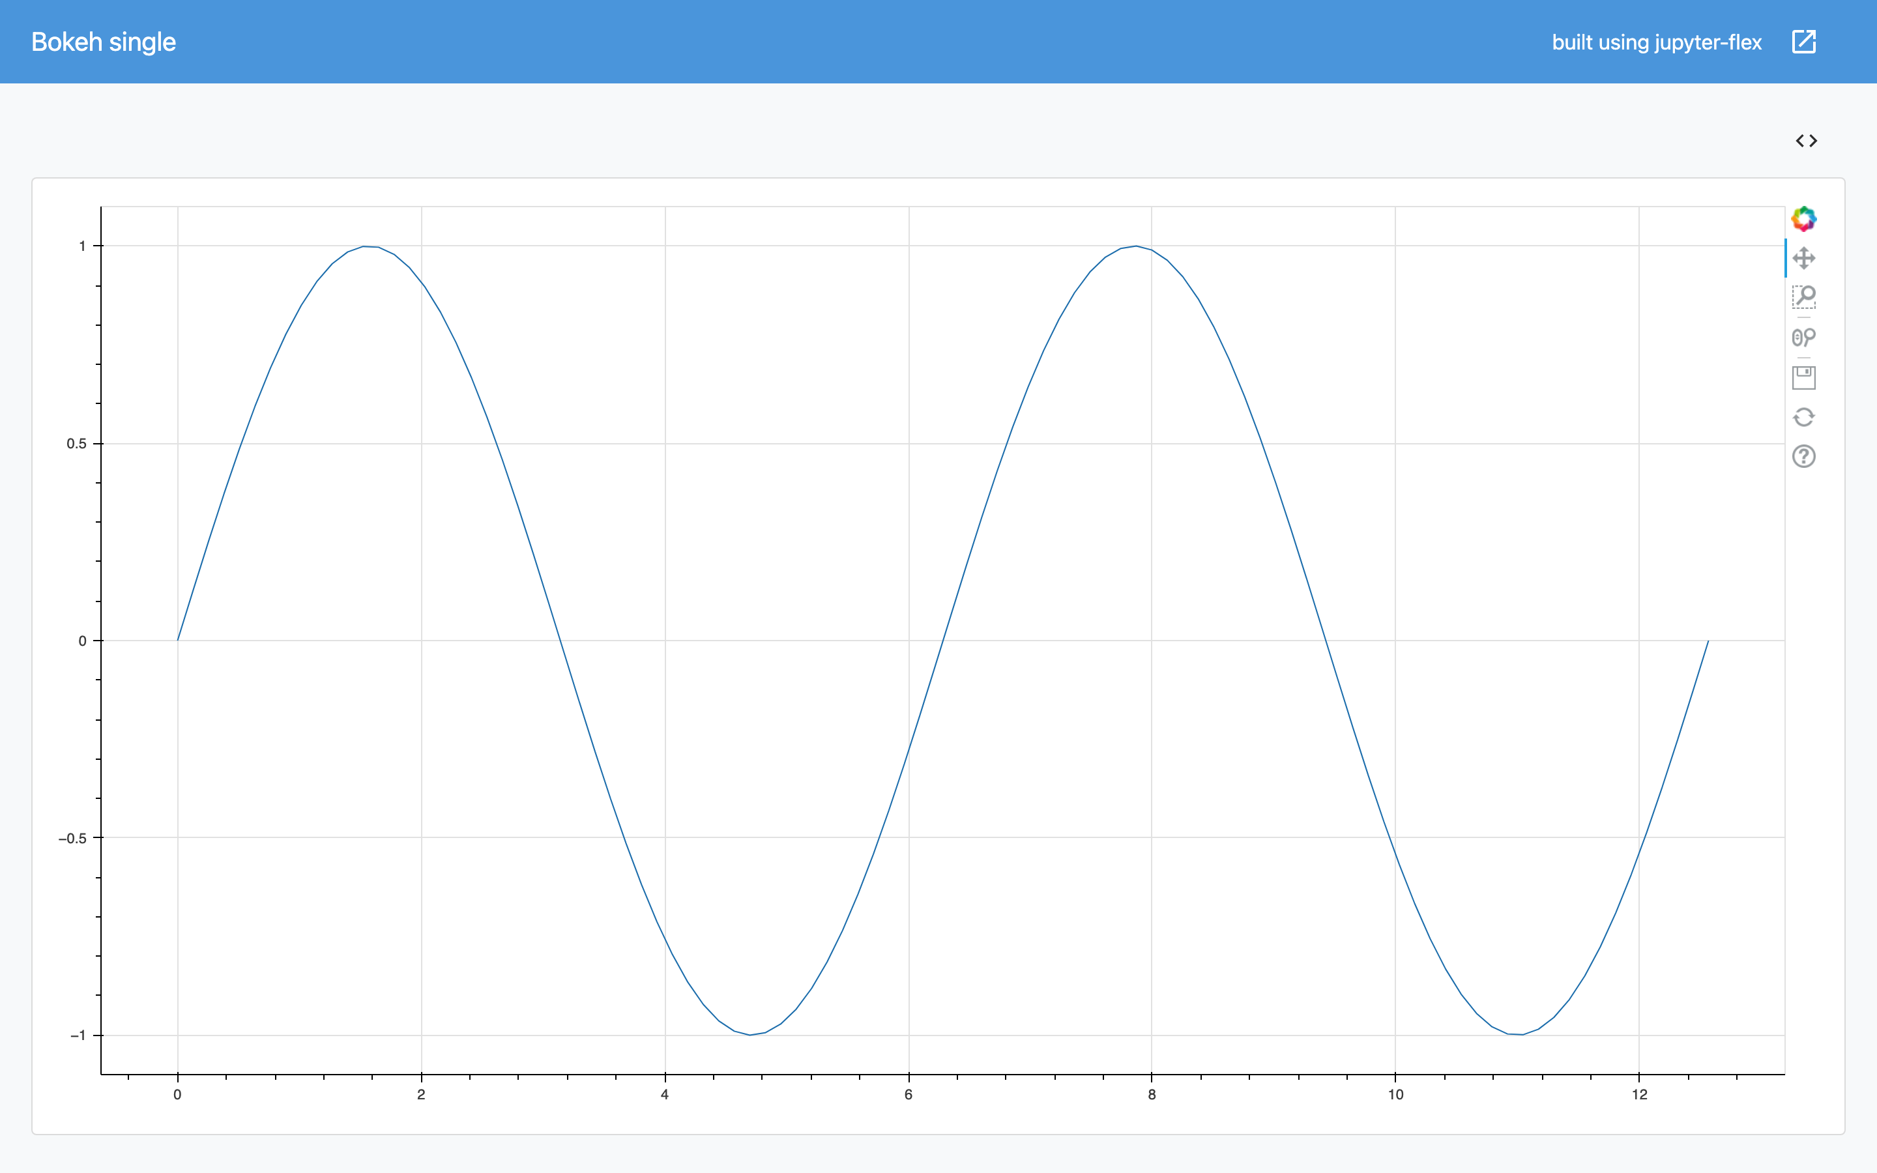Open the Bokeh help icon
1877x1173 pixels.
click(x=1803, y=456)
